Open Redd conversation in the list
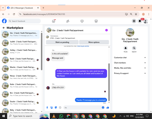The image size is (152, 119). click(20, 60)
